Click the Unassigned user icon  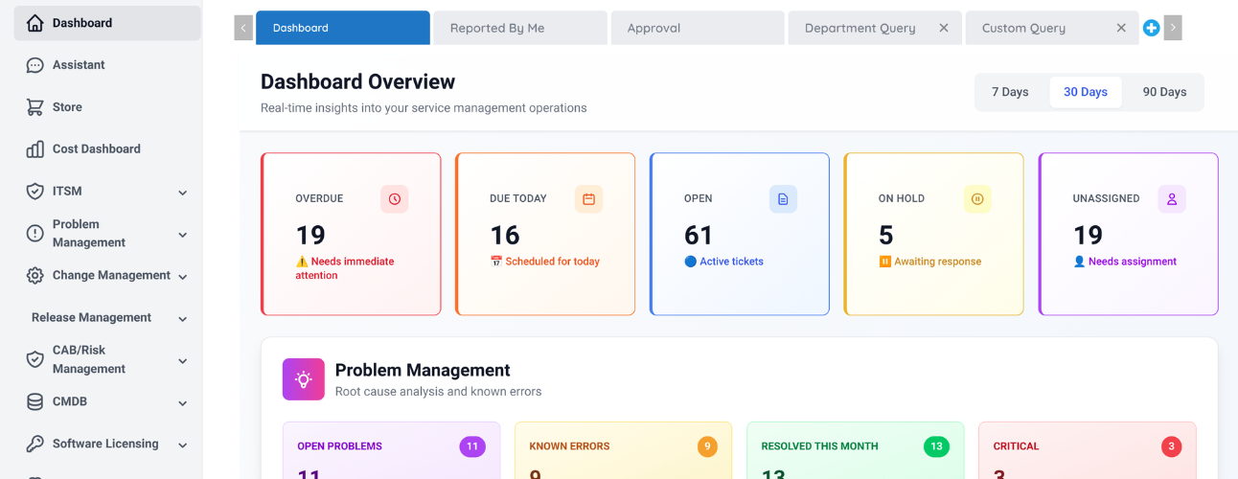(1172, 199)
